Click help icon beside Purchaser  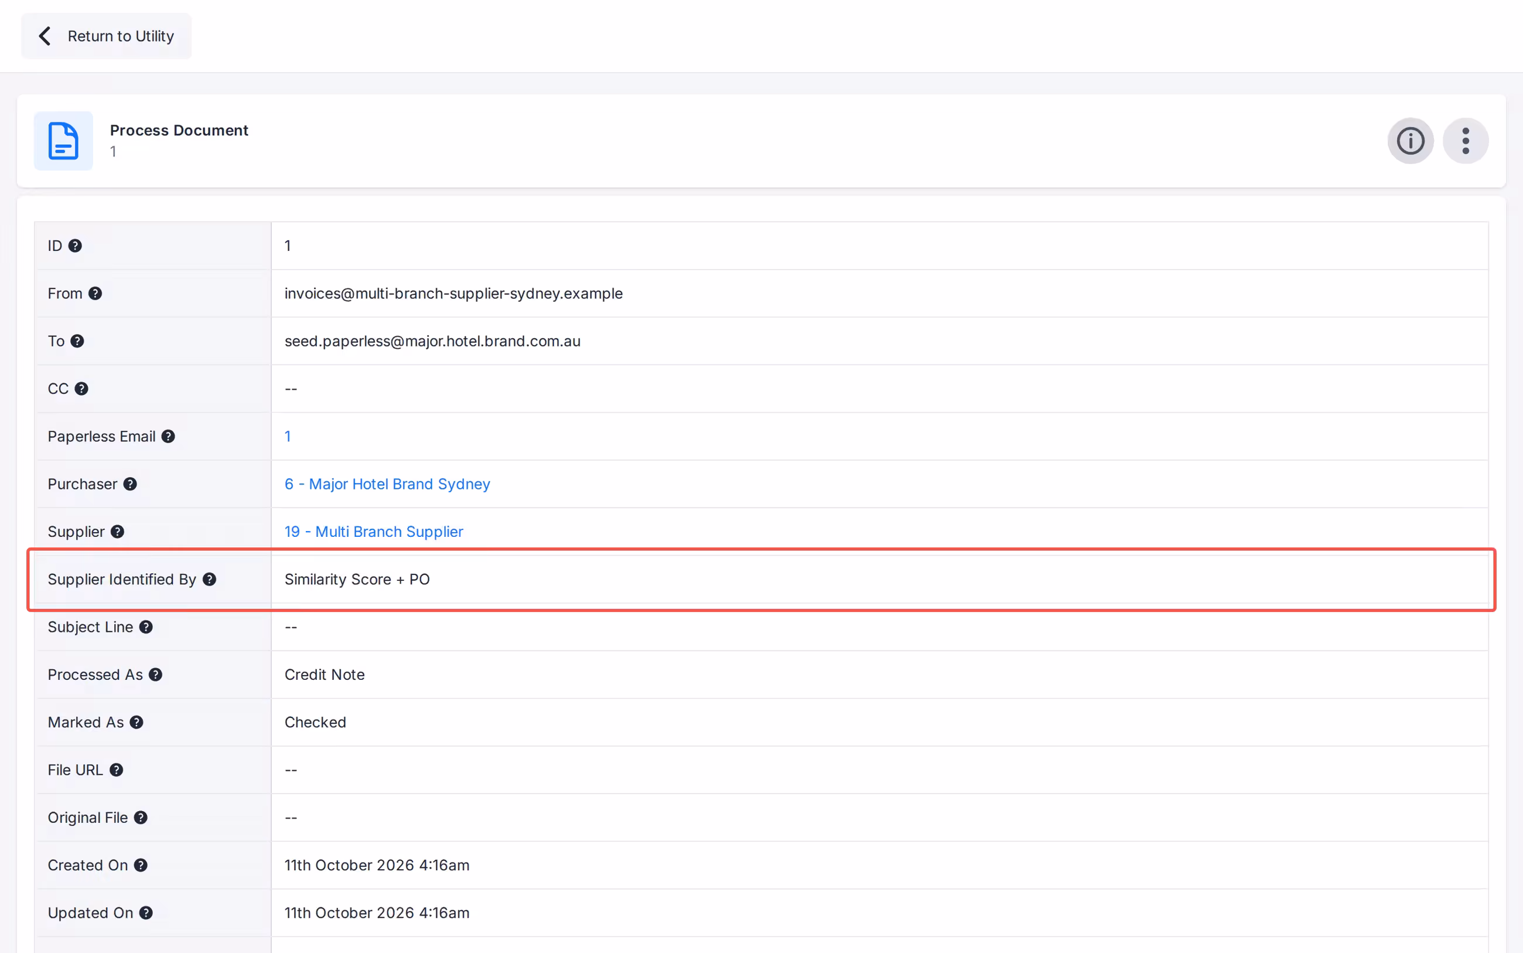pyautogui.click(x=131, y=484)
